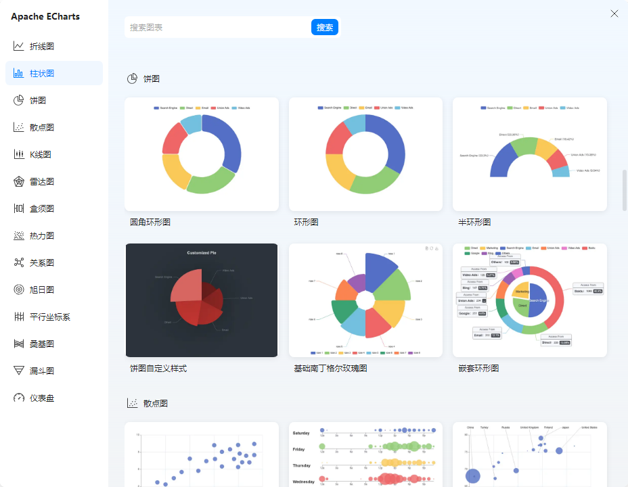Focus the 搜索图表 search field
Screen dimensions: 628x487
pos(217,27)
